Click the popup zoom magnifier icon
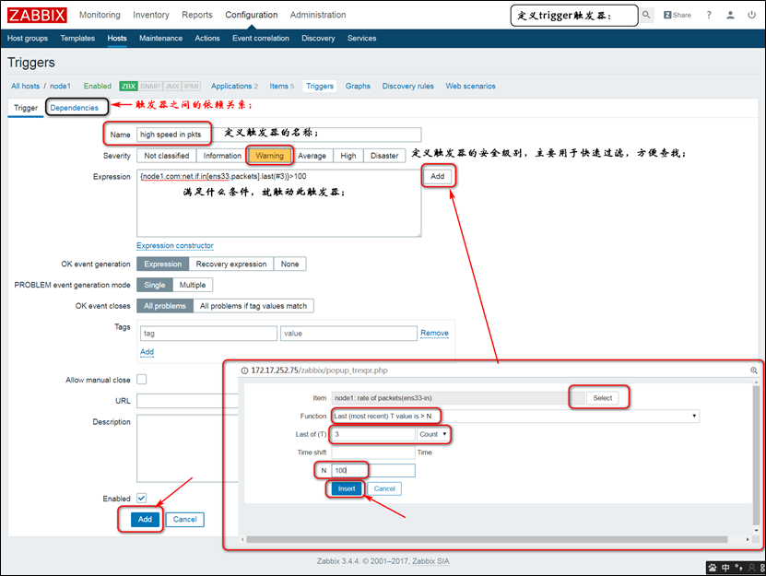Image resolution: width=766 pixels, height=576 pixels. click(754, 370)
